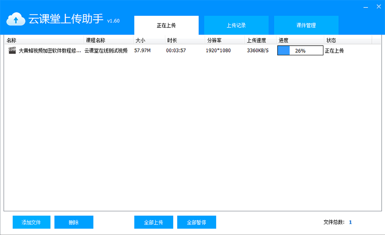Click the 26% upload progress bar

click(x=300, y=50)
